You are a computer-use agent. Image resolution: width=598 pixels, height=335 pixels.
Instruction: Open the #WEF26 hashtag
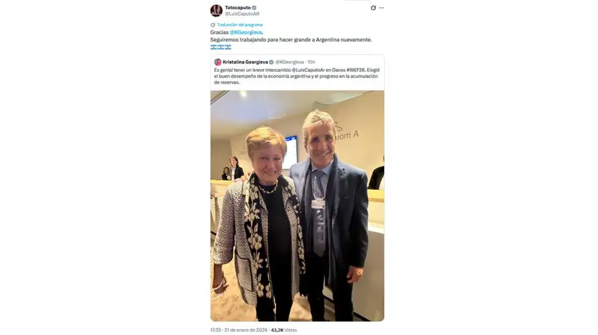(355, 70)
